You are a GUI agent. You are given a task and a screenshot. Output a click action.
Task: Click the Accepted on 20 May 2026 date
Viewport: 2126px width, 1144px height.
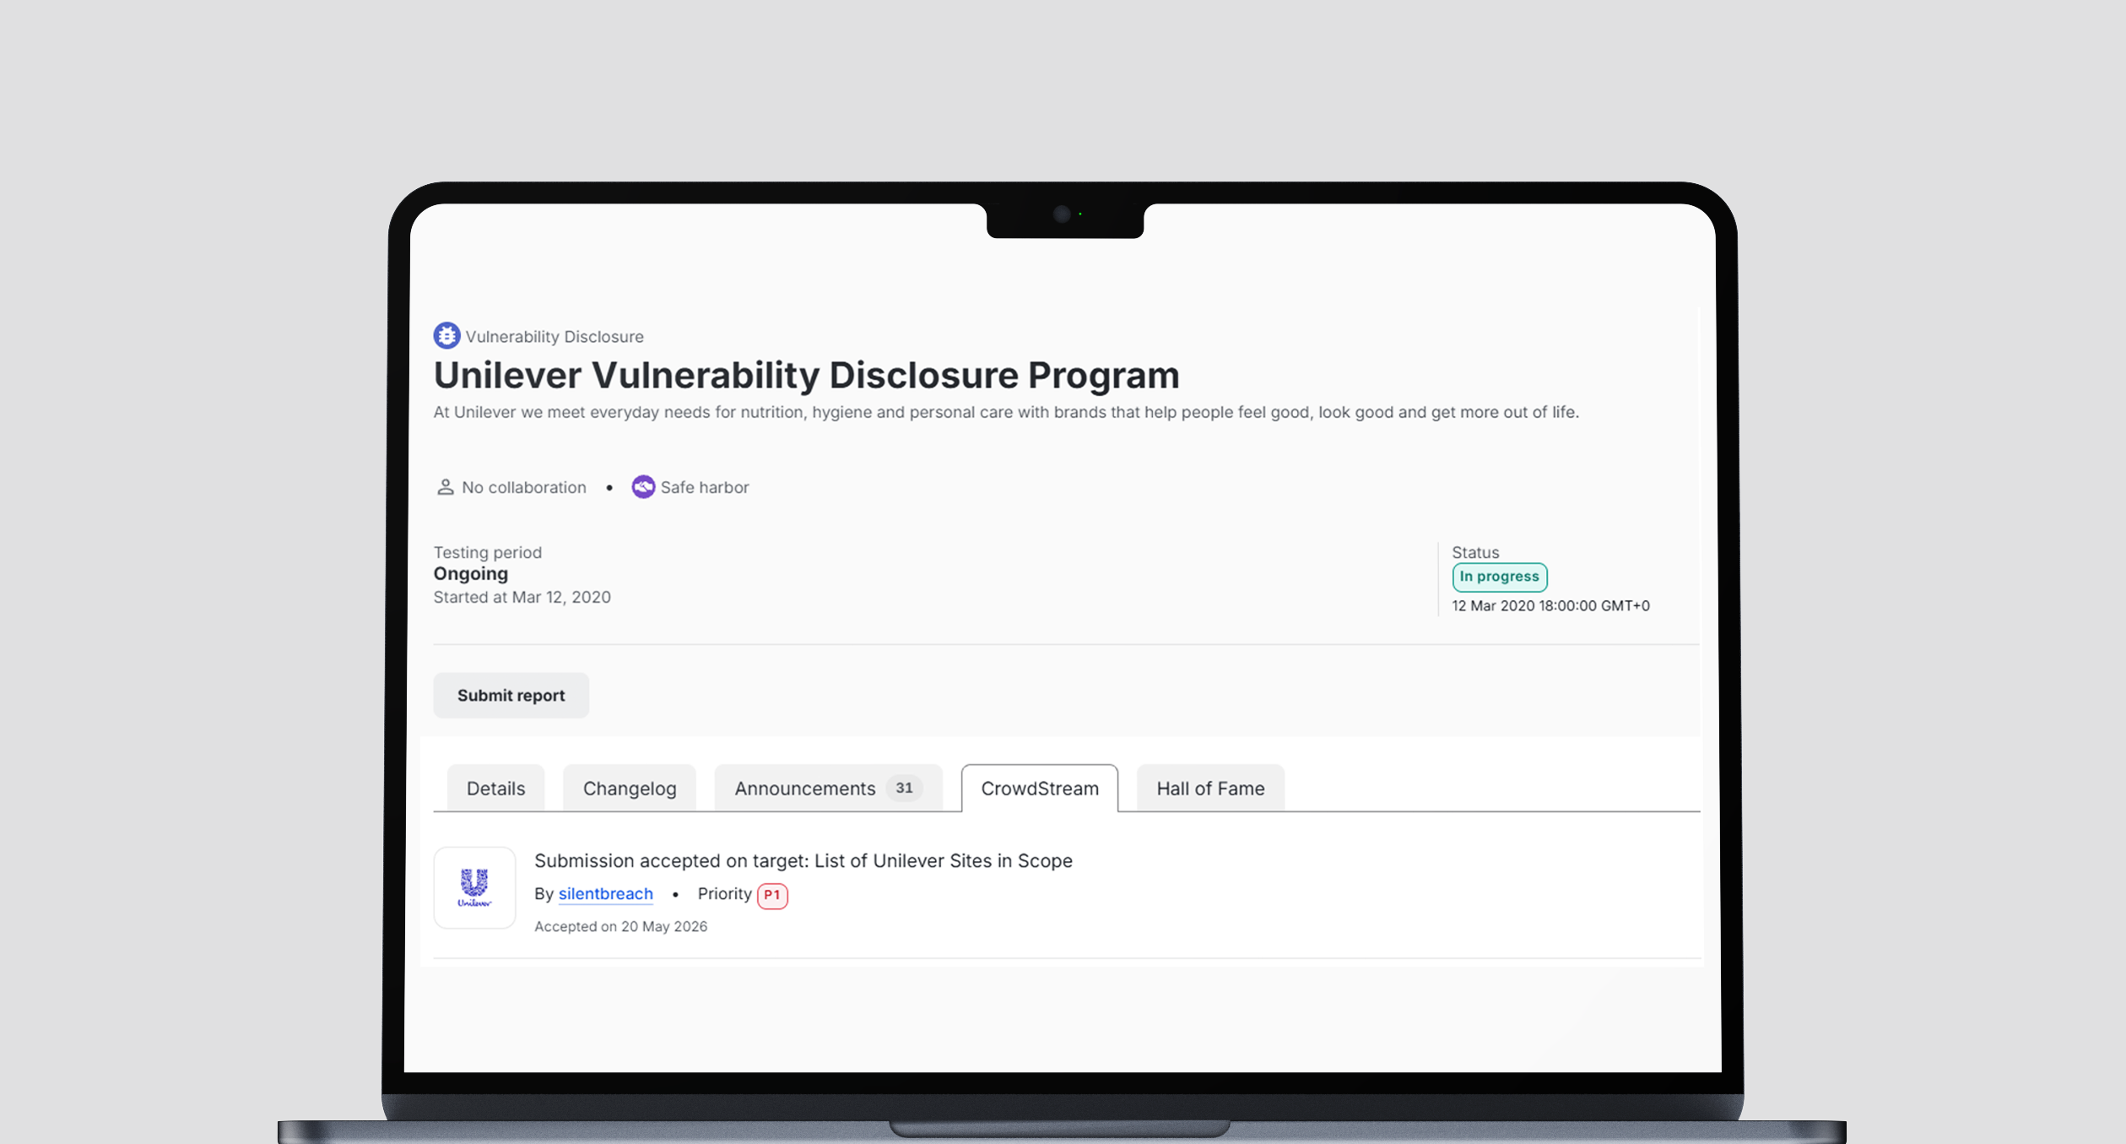(x=621, y=926)
